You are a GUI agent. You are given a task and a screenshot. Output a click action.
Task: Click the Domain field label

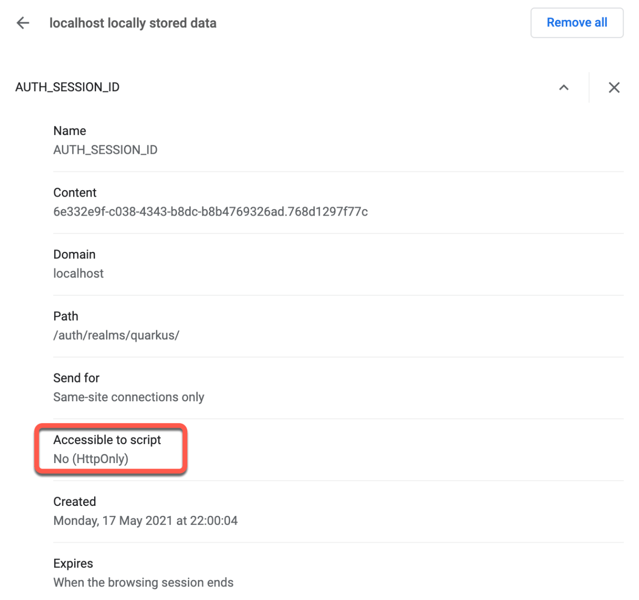74,254
